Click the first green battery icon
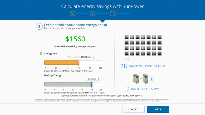Viewport: 205px width, 115px height. tap(136, 79)
